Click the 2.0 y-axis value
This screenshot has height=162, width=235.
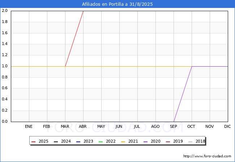pos(5,10)
